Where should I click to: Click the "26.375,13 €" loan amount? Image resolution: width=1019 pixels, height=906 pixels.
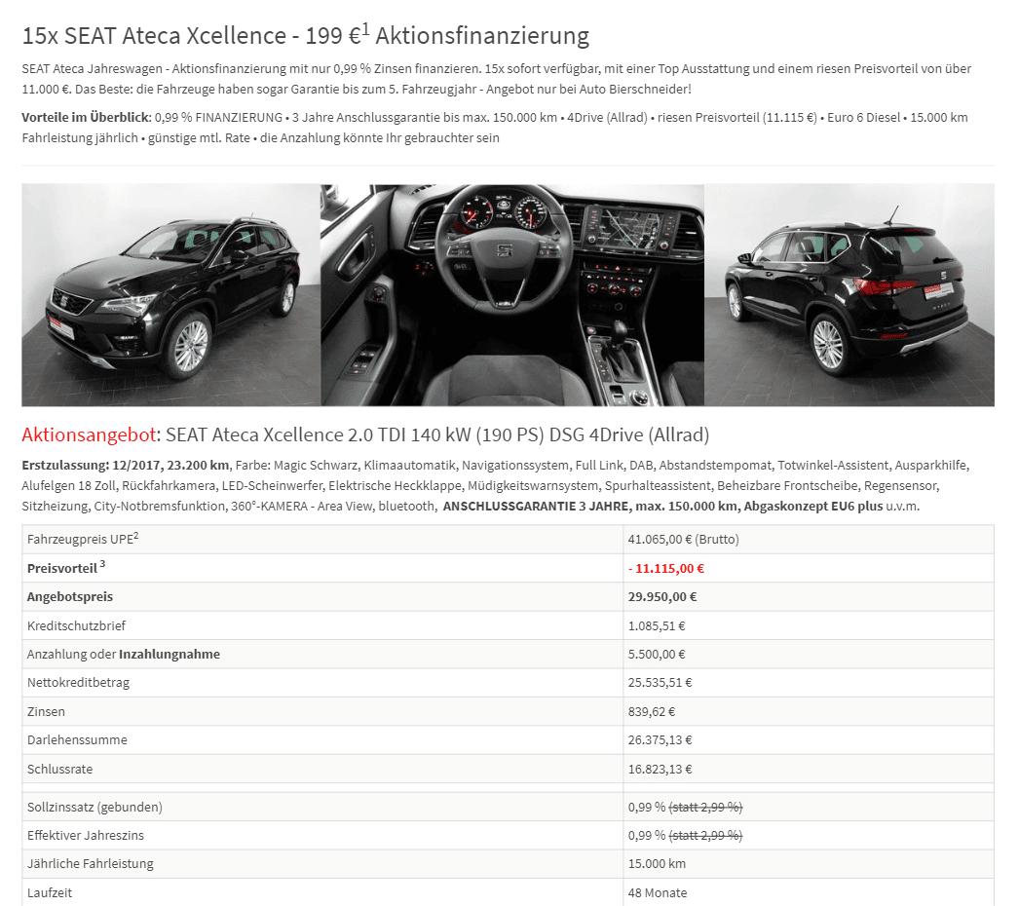coord(660,740)
